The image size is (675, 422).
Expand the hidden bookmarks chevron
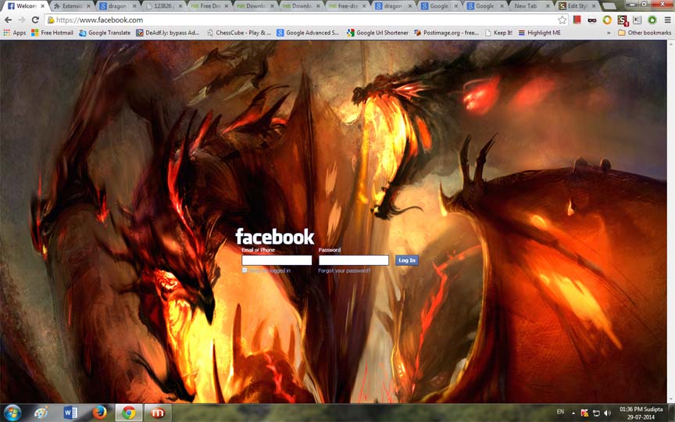[609, 33]
